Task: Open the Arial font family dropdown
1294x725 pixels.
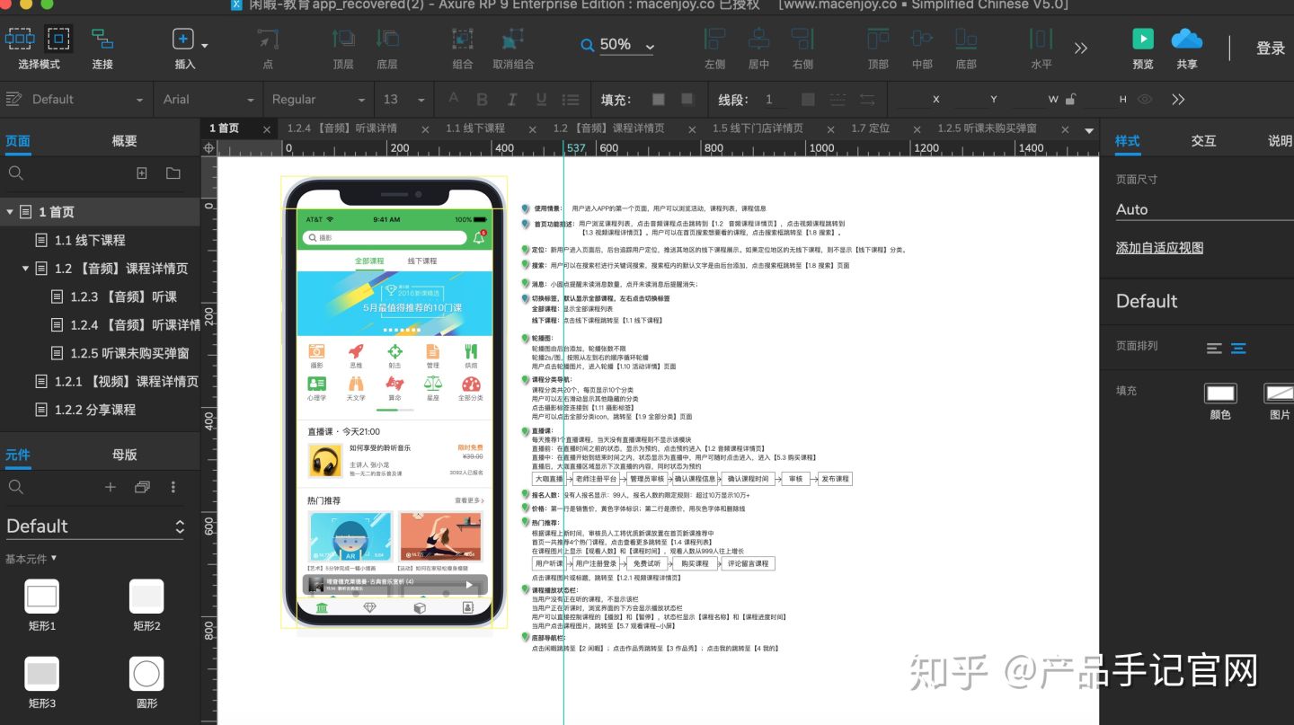Action: pyautogui.click(x=207, y=99)
